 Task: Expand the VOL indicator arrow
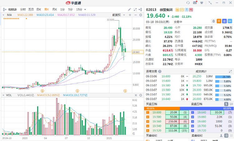point(4,95)
